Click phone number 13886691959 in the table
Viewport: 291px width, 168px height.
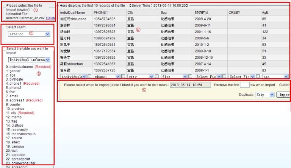pyautogui.click(x=105, y=38)
